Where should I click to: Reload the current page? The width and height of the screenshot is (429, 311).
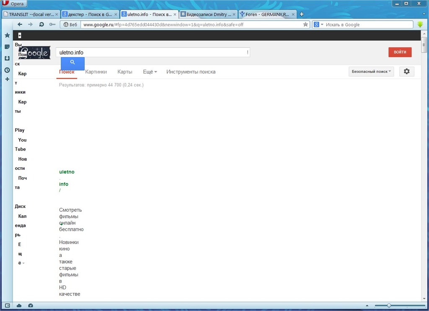click(x=41, y=24)
